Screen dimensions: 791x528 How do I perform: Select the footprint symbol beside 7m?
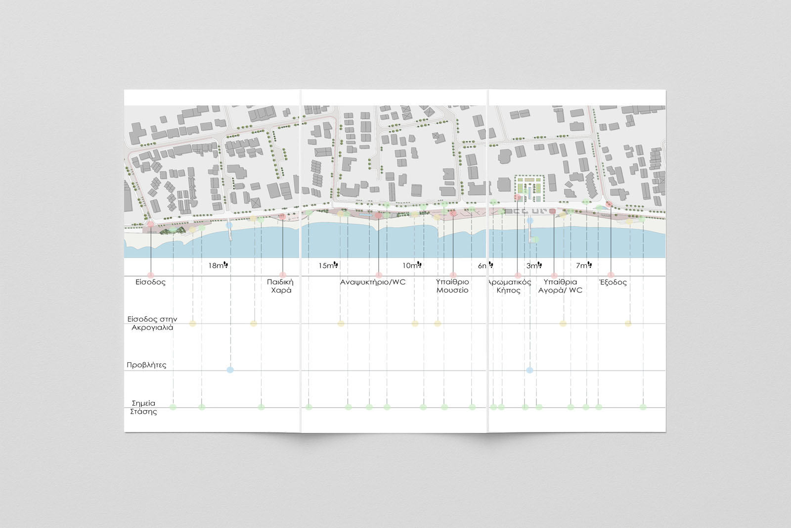point(590,264)
